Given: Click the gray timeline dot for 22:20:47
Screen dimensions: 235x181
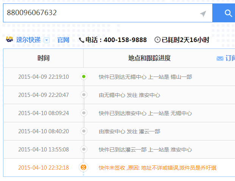Looking at the screenshot, I should [84, 95].
